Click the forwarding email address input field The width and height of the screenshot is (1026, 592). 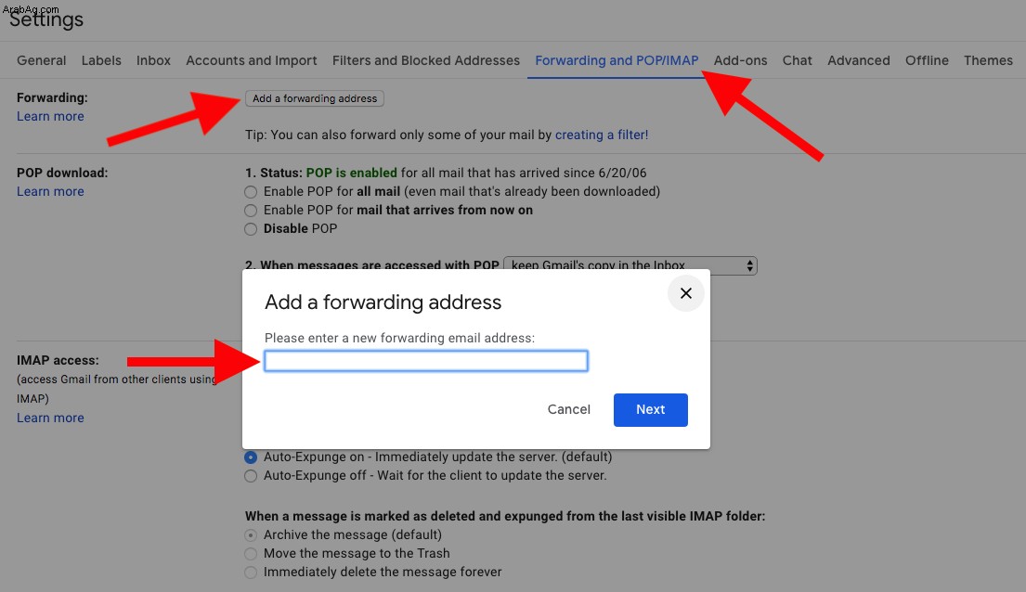click(x=426, y=361)
